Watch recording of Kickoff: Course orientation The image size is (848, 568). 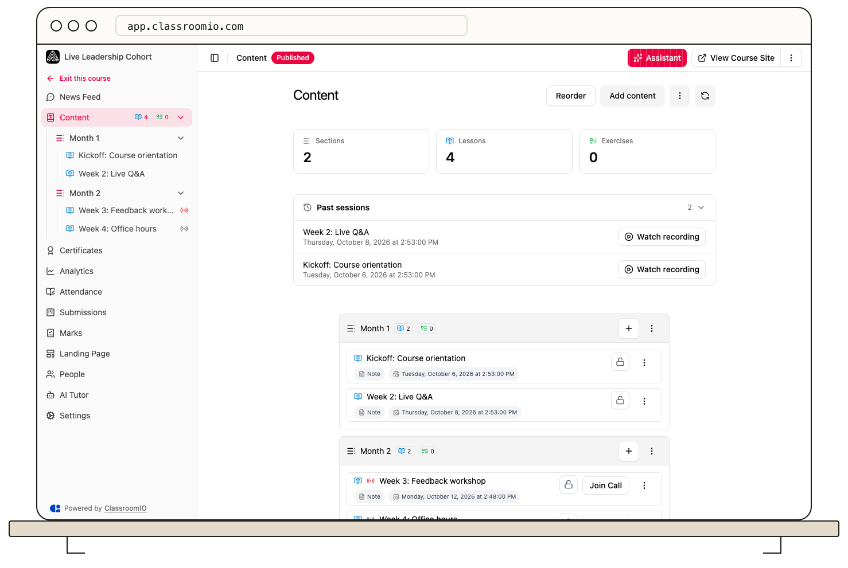pos(662,269)
